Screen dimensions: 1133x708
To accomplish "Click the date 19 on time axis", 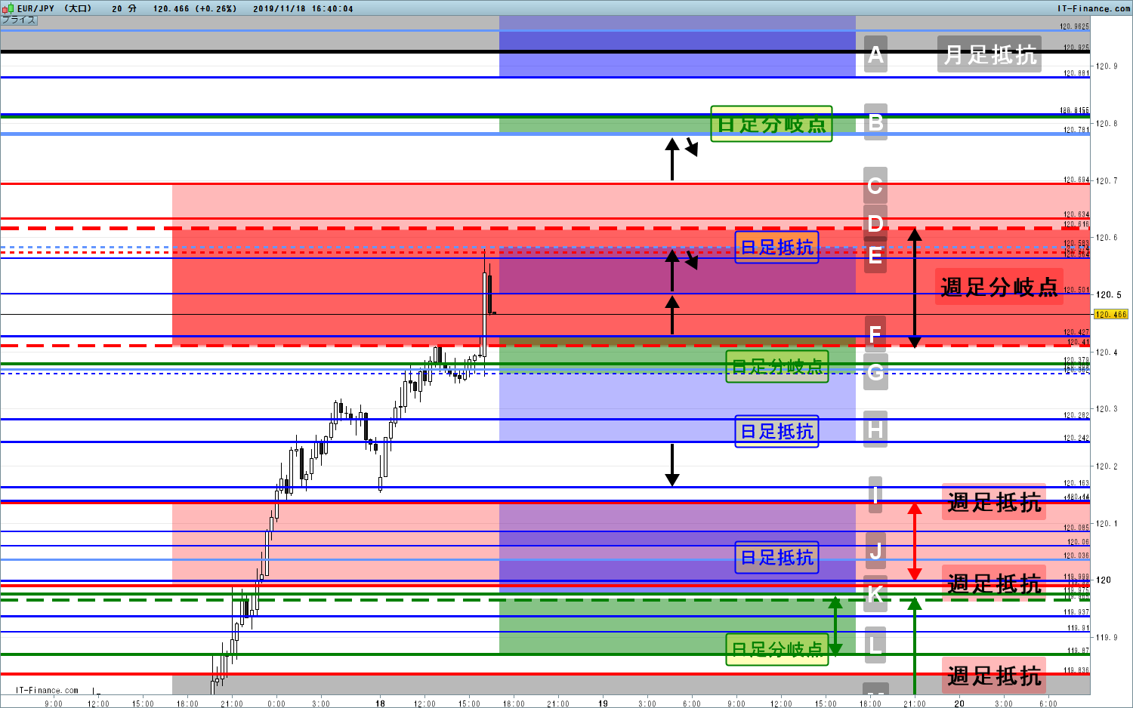I will [x=603, y=703].
